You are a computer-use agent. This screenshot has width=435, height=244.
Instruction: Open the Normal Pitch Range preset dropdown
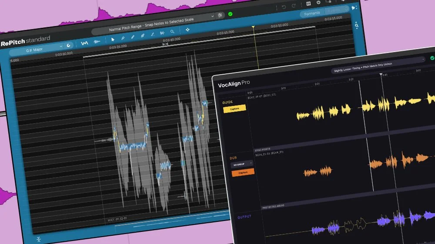[154, 24]
